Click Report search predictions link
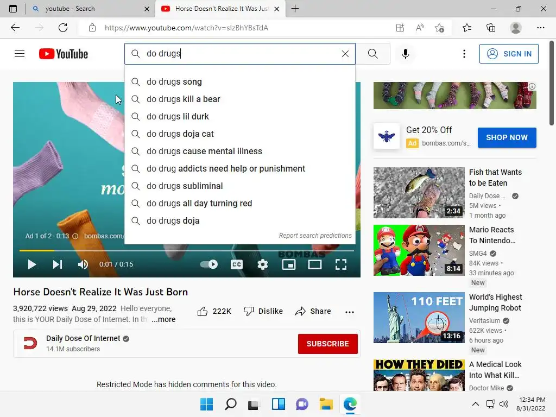 pyautogui.click(x=315, y=236)
